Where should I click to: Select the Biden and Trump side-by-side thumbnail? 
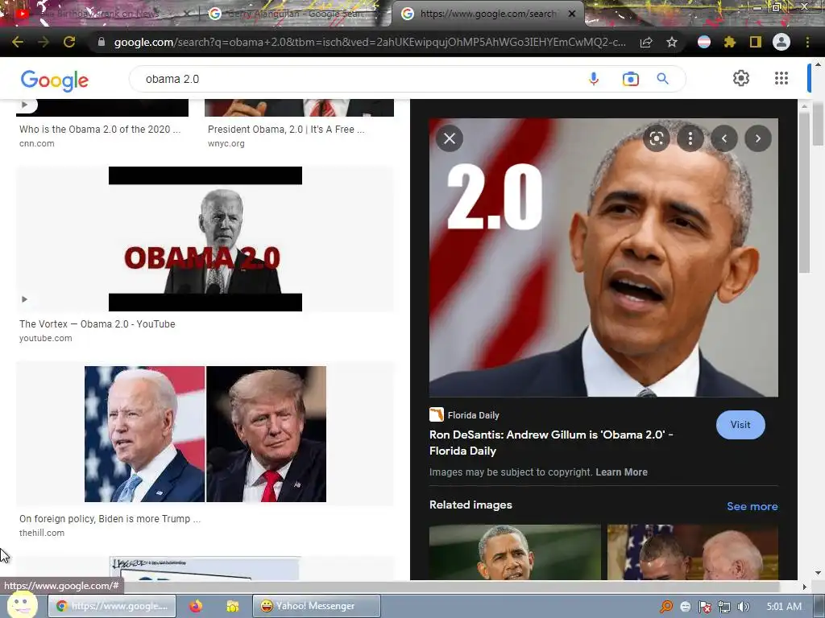205,434
